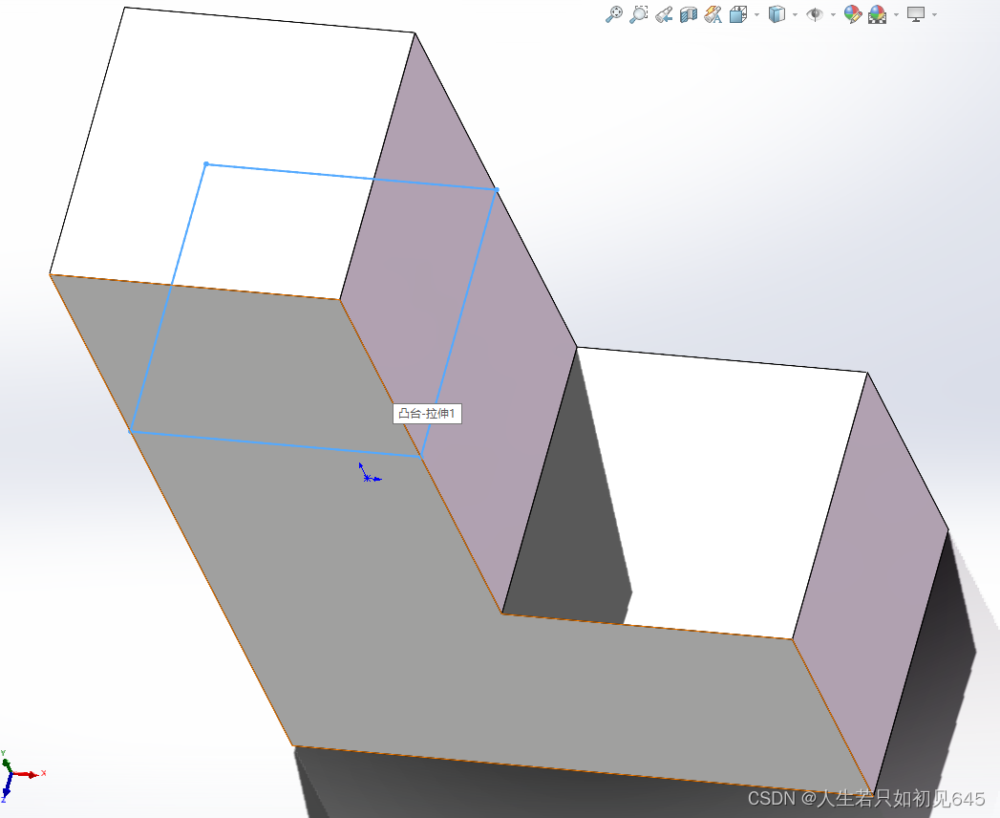Click the Previous View icon
The image size is (1000, 818).
pyautogui.click(x=664, y=14)
